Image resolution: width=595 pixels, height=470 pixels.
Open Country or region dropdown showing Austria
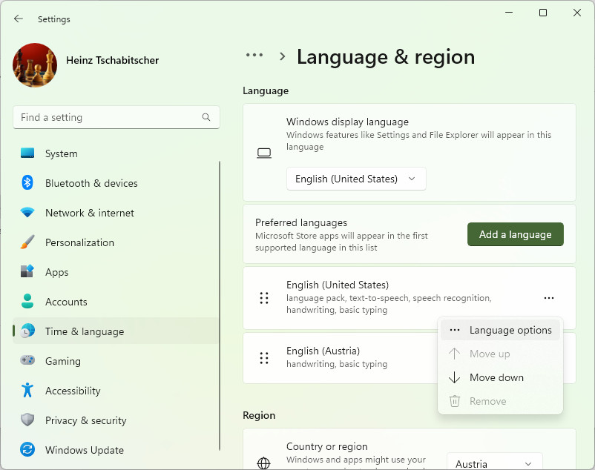(x=494, y=462)
